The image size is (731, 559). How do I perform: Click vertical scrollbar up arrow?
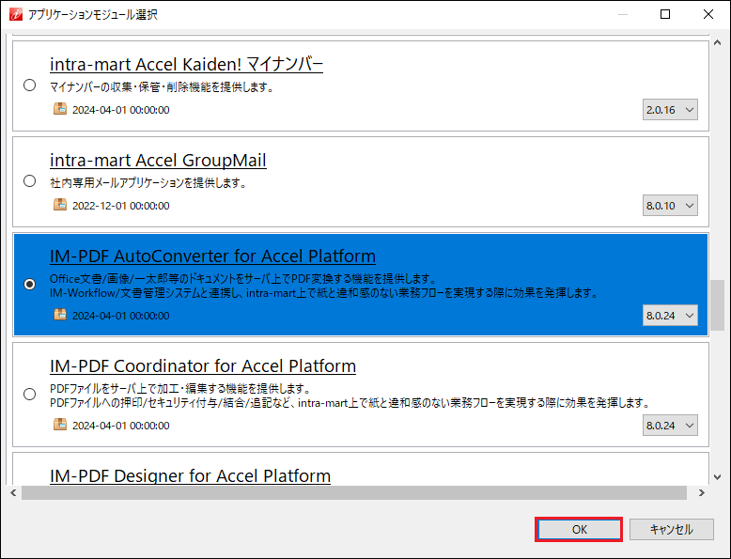tap(718, 43)
